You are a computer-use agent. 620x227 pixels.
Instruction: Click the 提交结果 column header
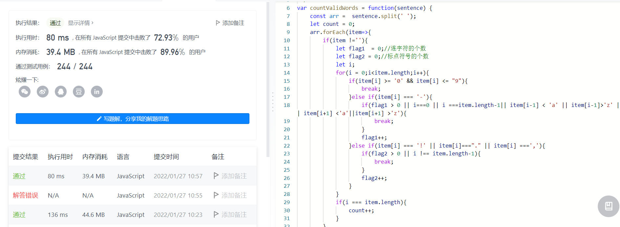tap(25, 157)
